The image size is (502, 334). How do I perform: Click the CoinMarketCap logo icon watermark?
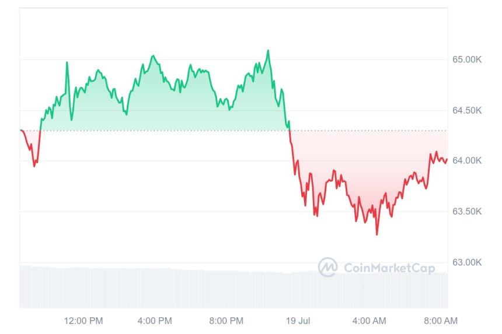[x=327, y=267]
